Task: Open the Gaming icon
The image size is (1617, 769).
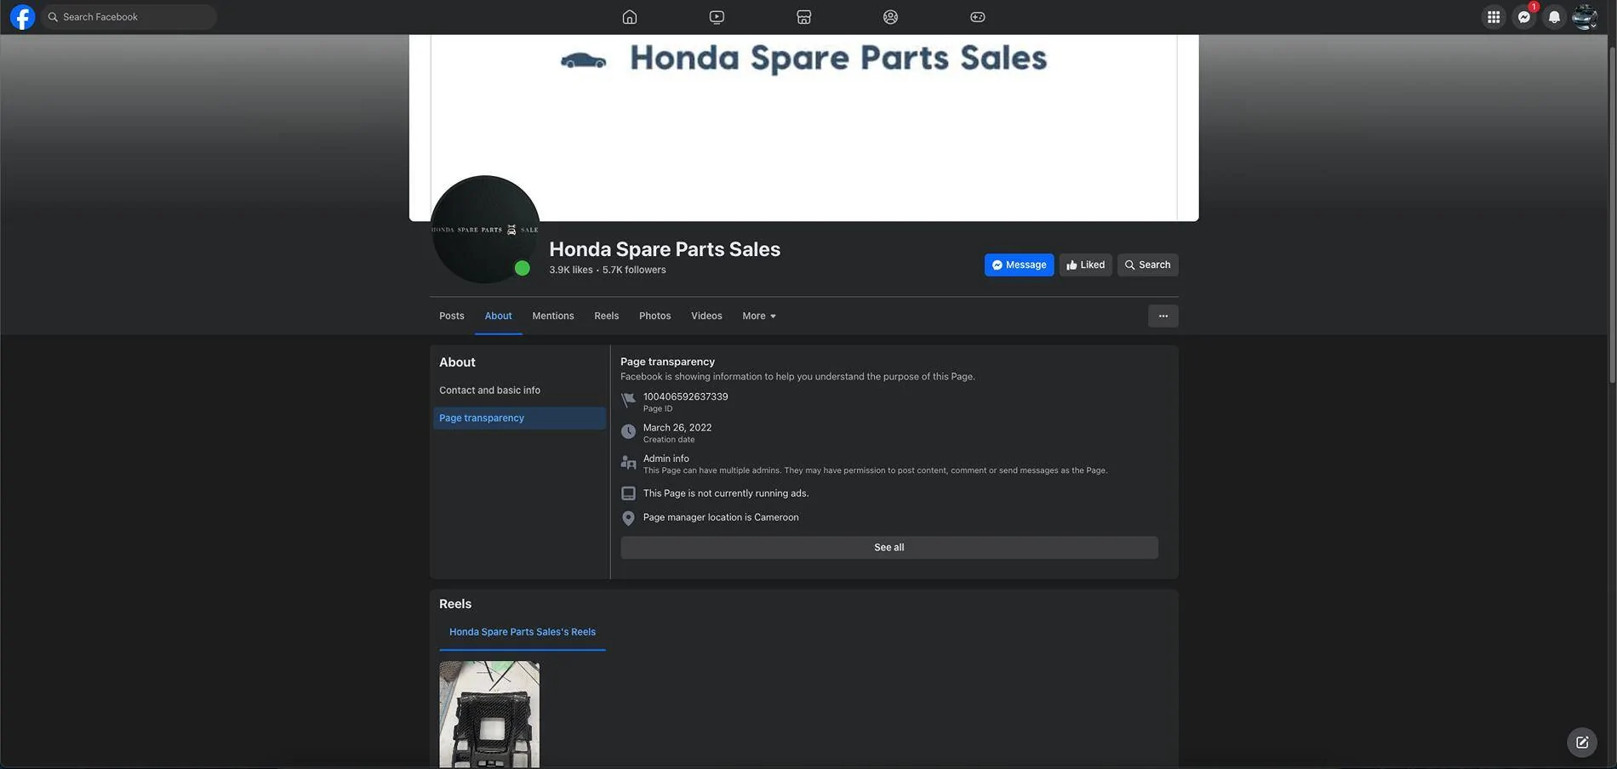Action: 974,15
